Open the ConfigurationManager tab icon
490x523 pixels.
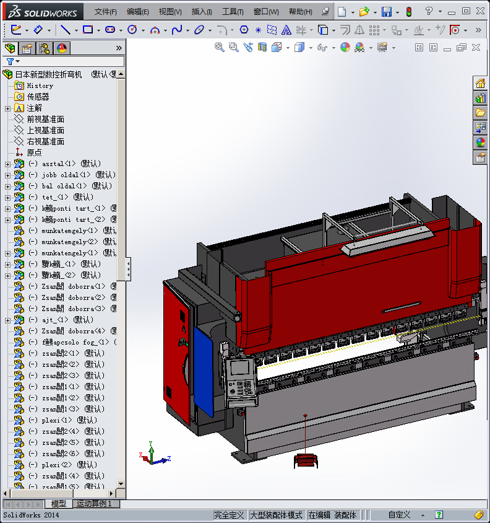pyautogui.click(x=44, y=48)
